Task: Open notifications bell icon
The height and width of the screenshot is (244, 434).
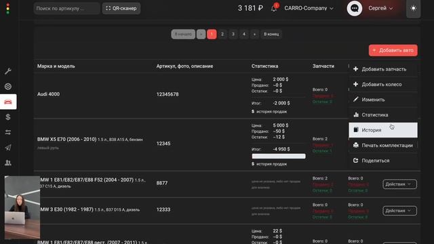Action: click(x=274, y=8)
